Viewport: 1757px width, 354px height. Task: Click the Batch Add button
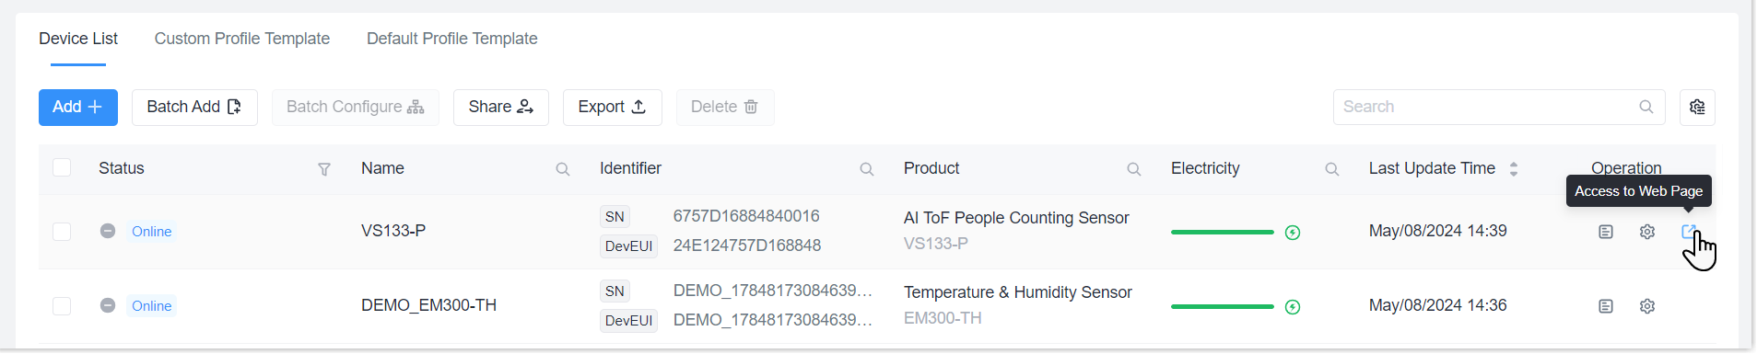[194, 107]
